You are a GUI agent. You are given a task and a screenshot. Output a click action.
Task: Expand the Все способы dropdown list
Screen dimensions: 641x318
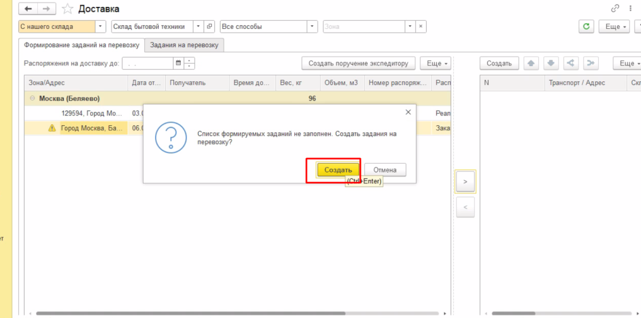point(312,26)
